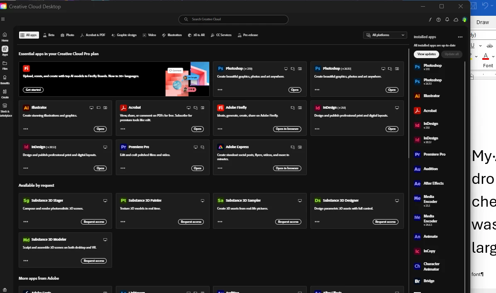Open Benefits in the left sidebar
The height and width of the screenshot is (293, 496).
pyautogui.click(x=5, y=79)
